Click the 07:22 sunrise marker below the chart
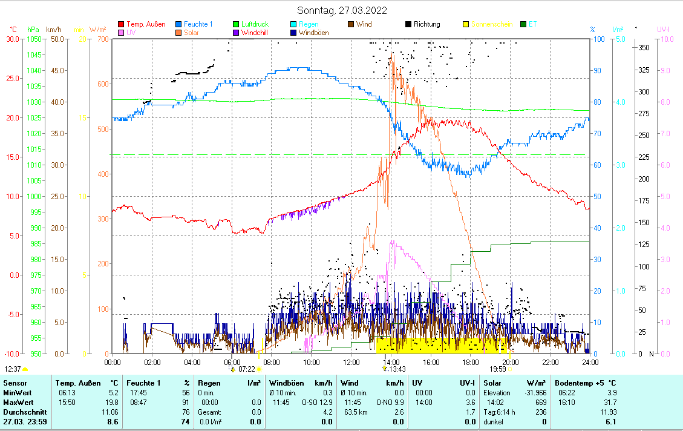The width and height of the screenshot is (683, 431). coord(246,369)
